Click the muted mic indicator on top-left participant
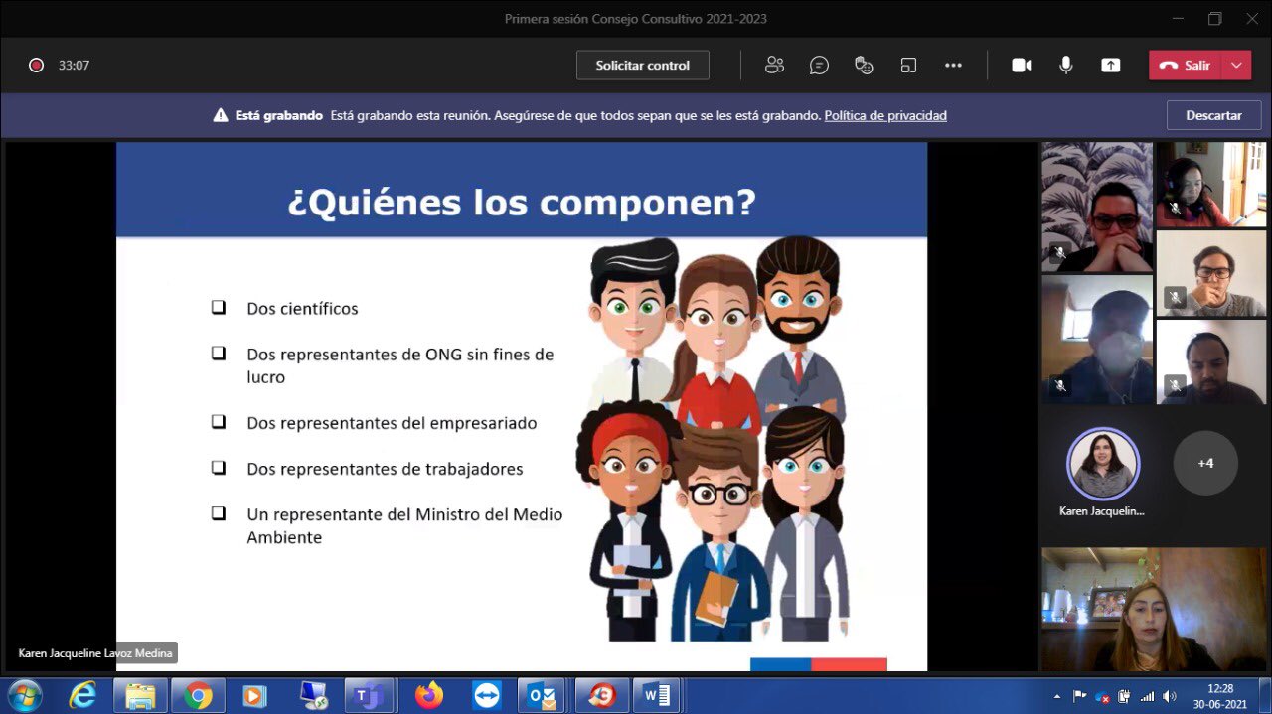The width and height of the screenshot is (1272, 714). pos(1058,253)
